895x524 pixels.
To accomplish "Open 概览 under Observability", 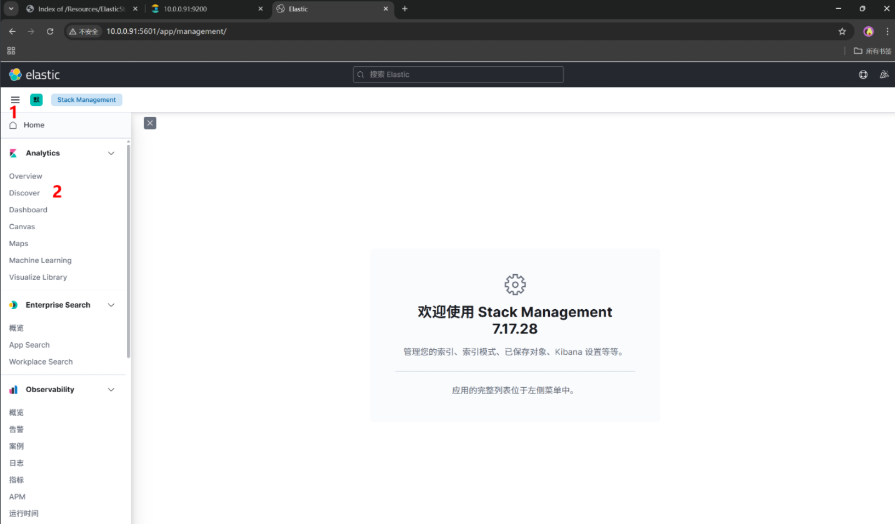I will [x=16, y=412].
